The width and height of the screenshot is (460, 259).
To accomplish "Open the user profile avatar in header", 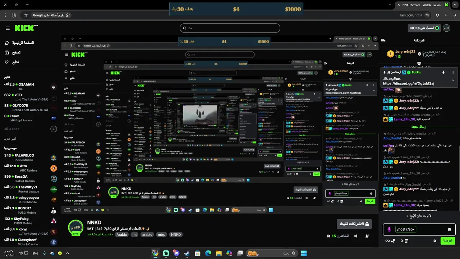I will 446,28.
